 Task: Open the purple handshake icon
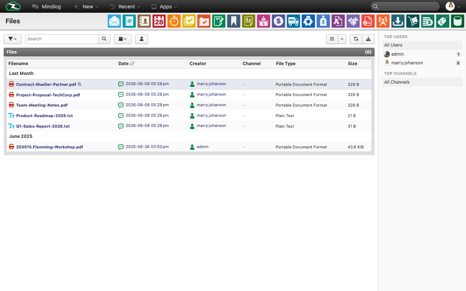pyautogui.click(x=353, y=21)
